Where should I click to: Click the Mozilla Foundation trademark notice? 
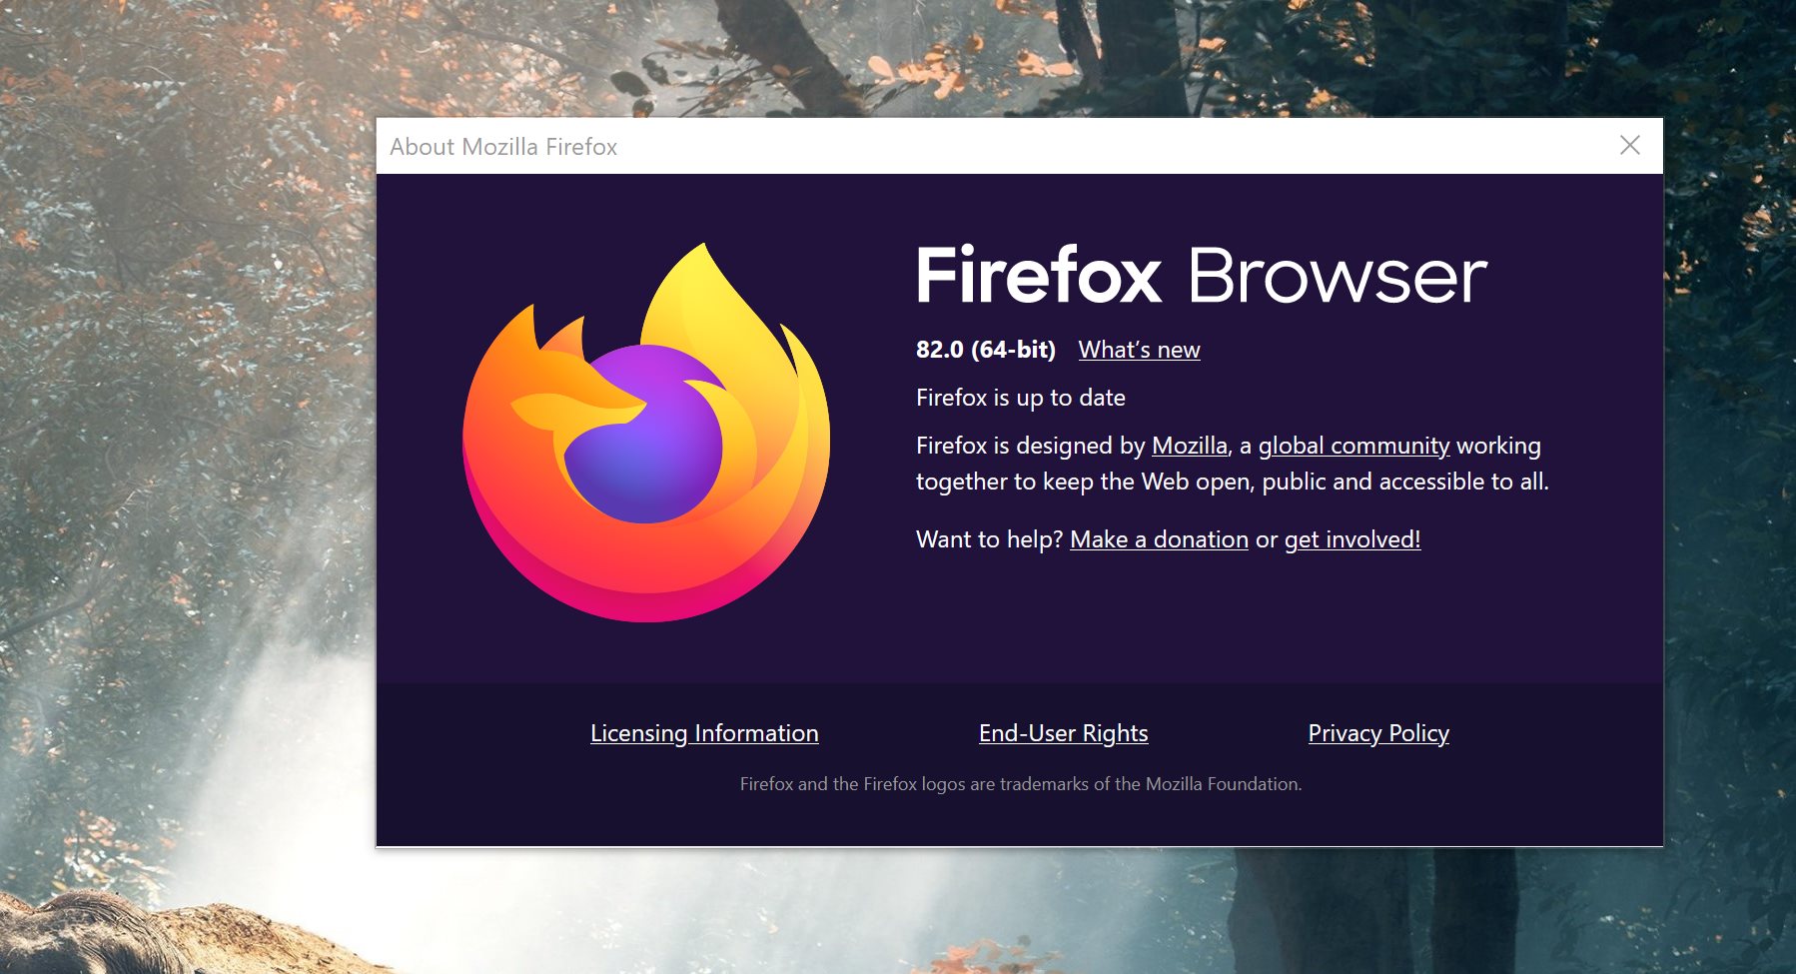pos(1020,784)
